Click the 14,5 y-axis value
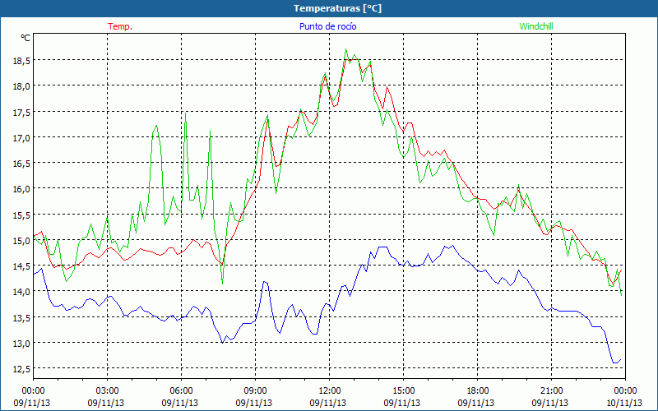 pyautogui.click(x=21, y=266)
